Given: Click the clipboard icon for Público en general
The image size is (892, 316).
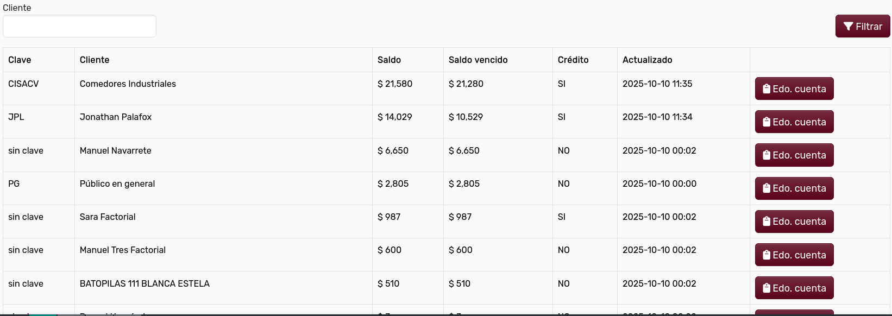Looking at the screenshot, I should tap(767, 188).
